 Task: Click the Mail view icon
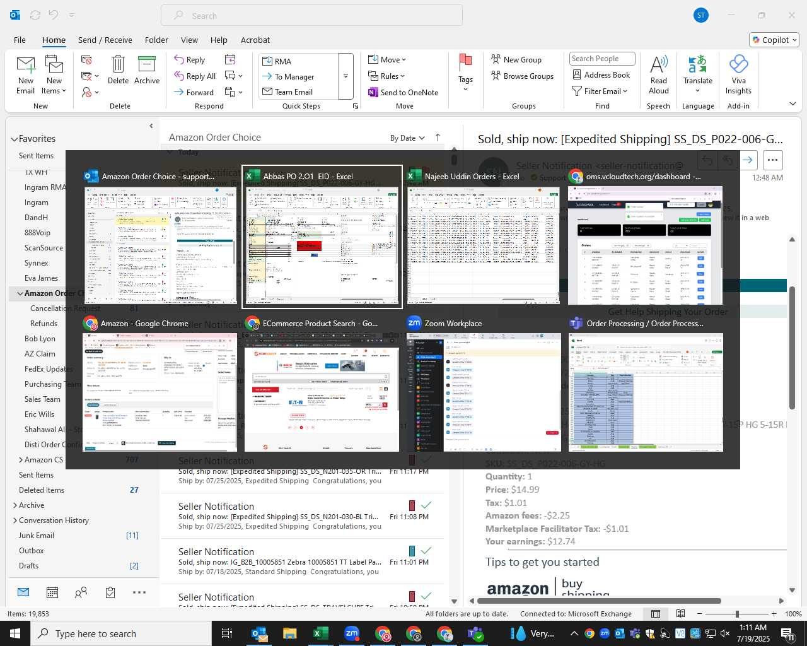pyautogui.click(x=23, y=592)
